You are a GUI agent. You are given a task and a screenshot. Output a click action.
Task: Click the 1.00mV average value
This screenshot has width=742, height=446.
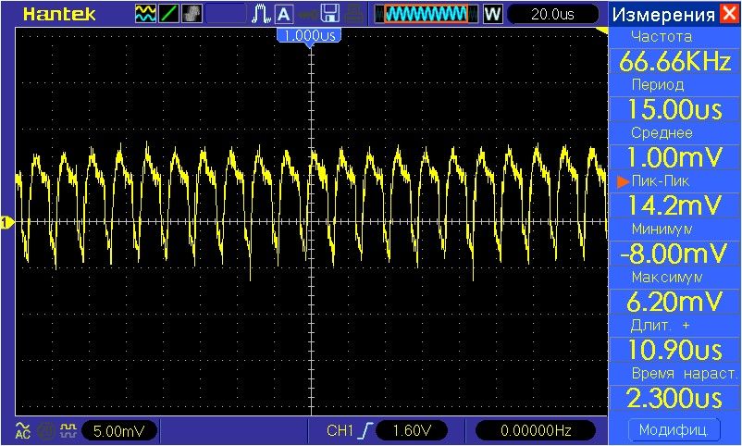click(x=674, y=157)
